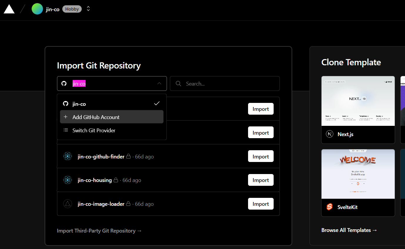The height and width of the screenshot is (249, 405).
Task: Collapse the jin-co GitHub account dropdown
Action: [112, 83]
